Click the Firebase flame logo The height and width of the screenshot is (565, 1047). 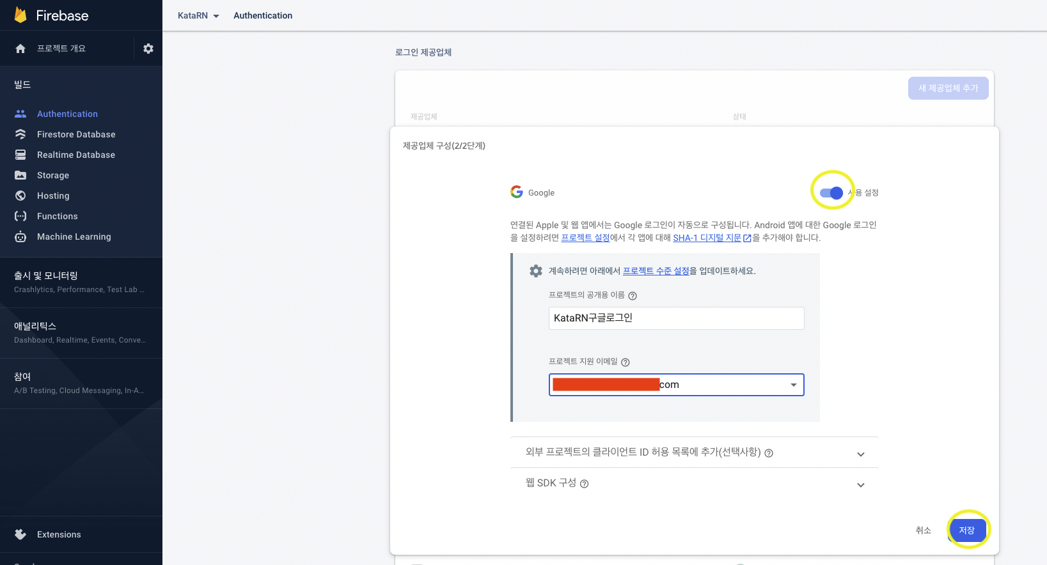tap(20, 15)
